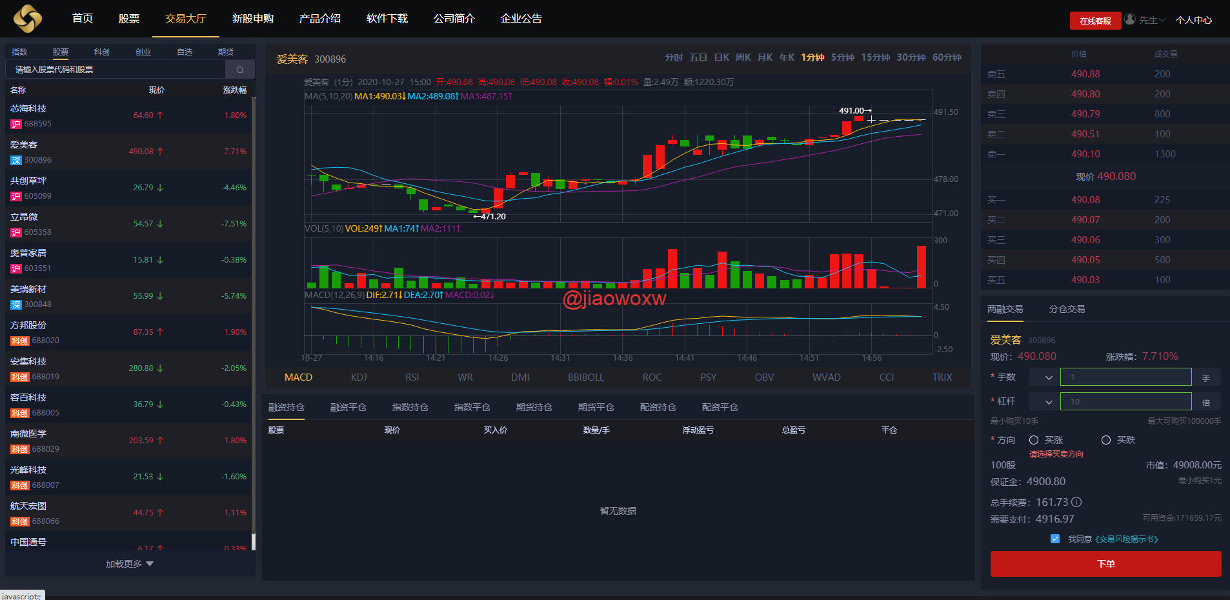Image resolution: width=1230 pixels, height=600 pixels.
Task: Open the 新股申购 menu item
Action: click(253, 19)
